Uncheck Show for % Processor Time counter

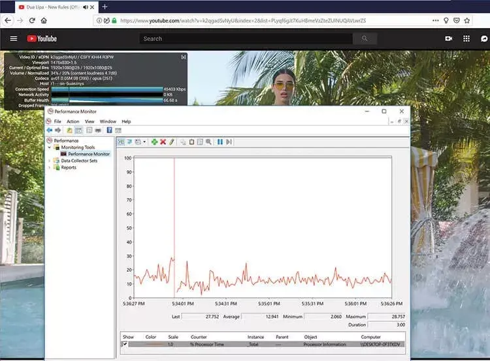click(x=125, y=344)
